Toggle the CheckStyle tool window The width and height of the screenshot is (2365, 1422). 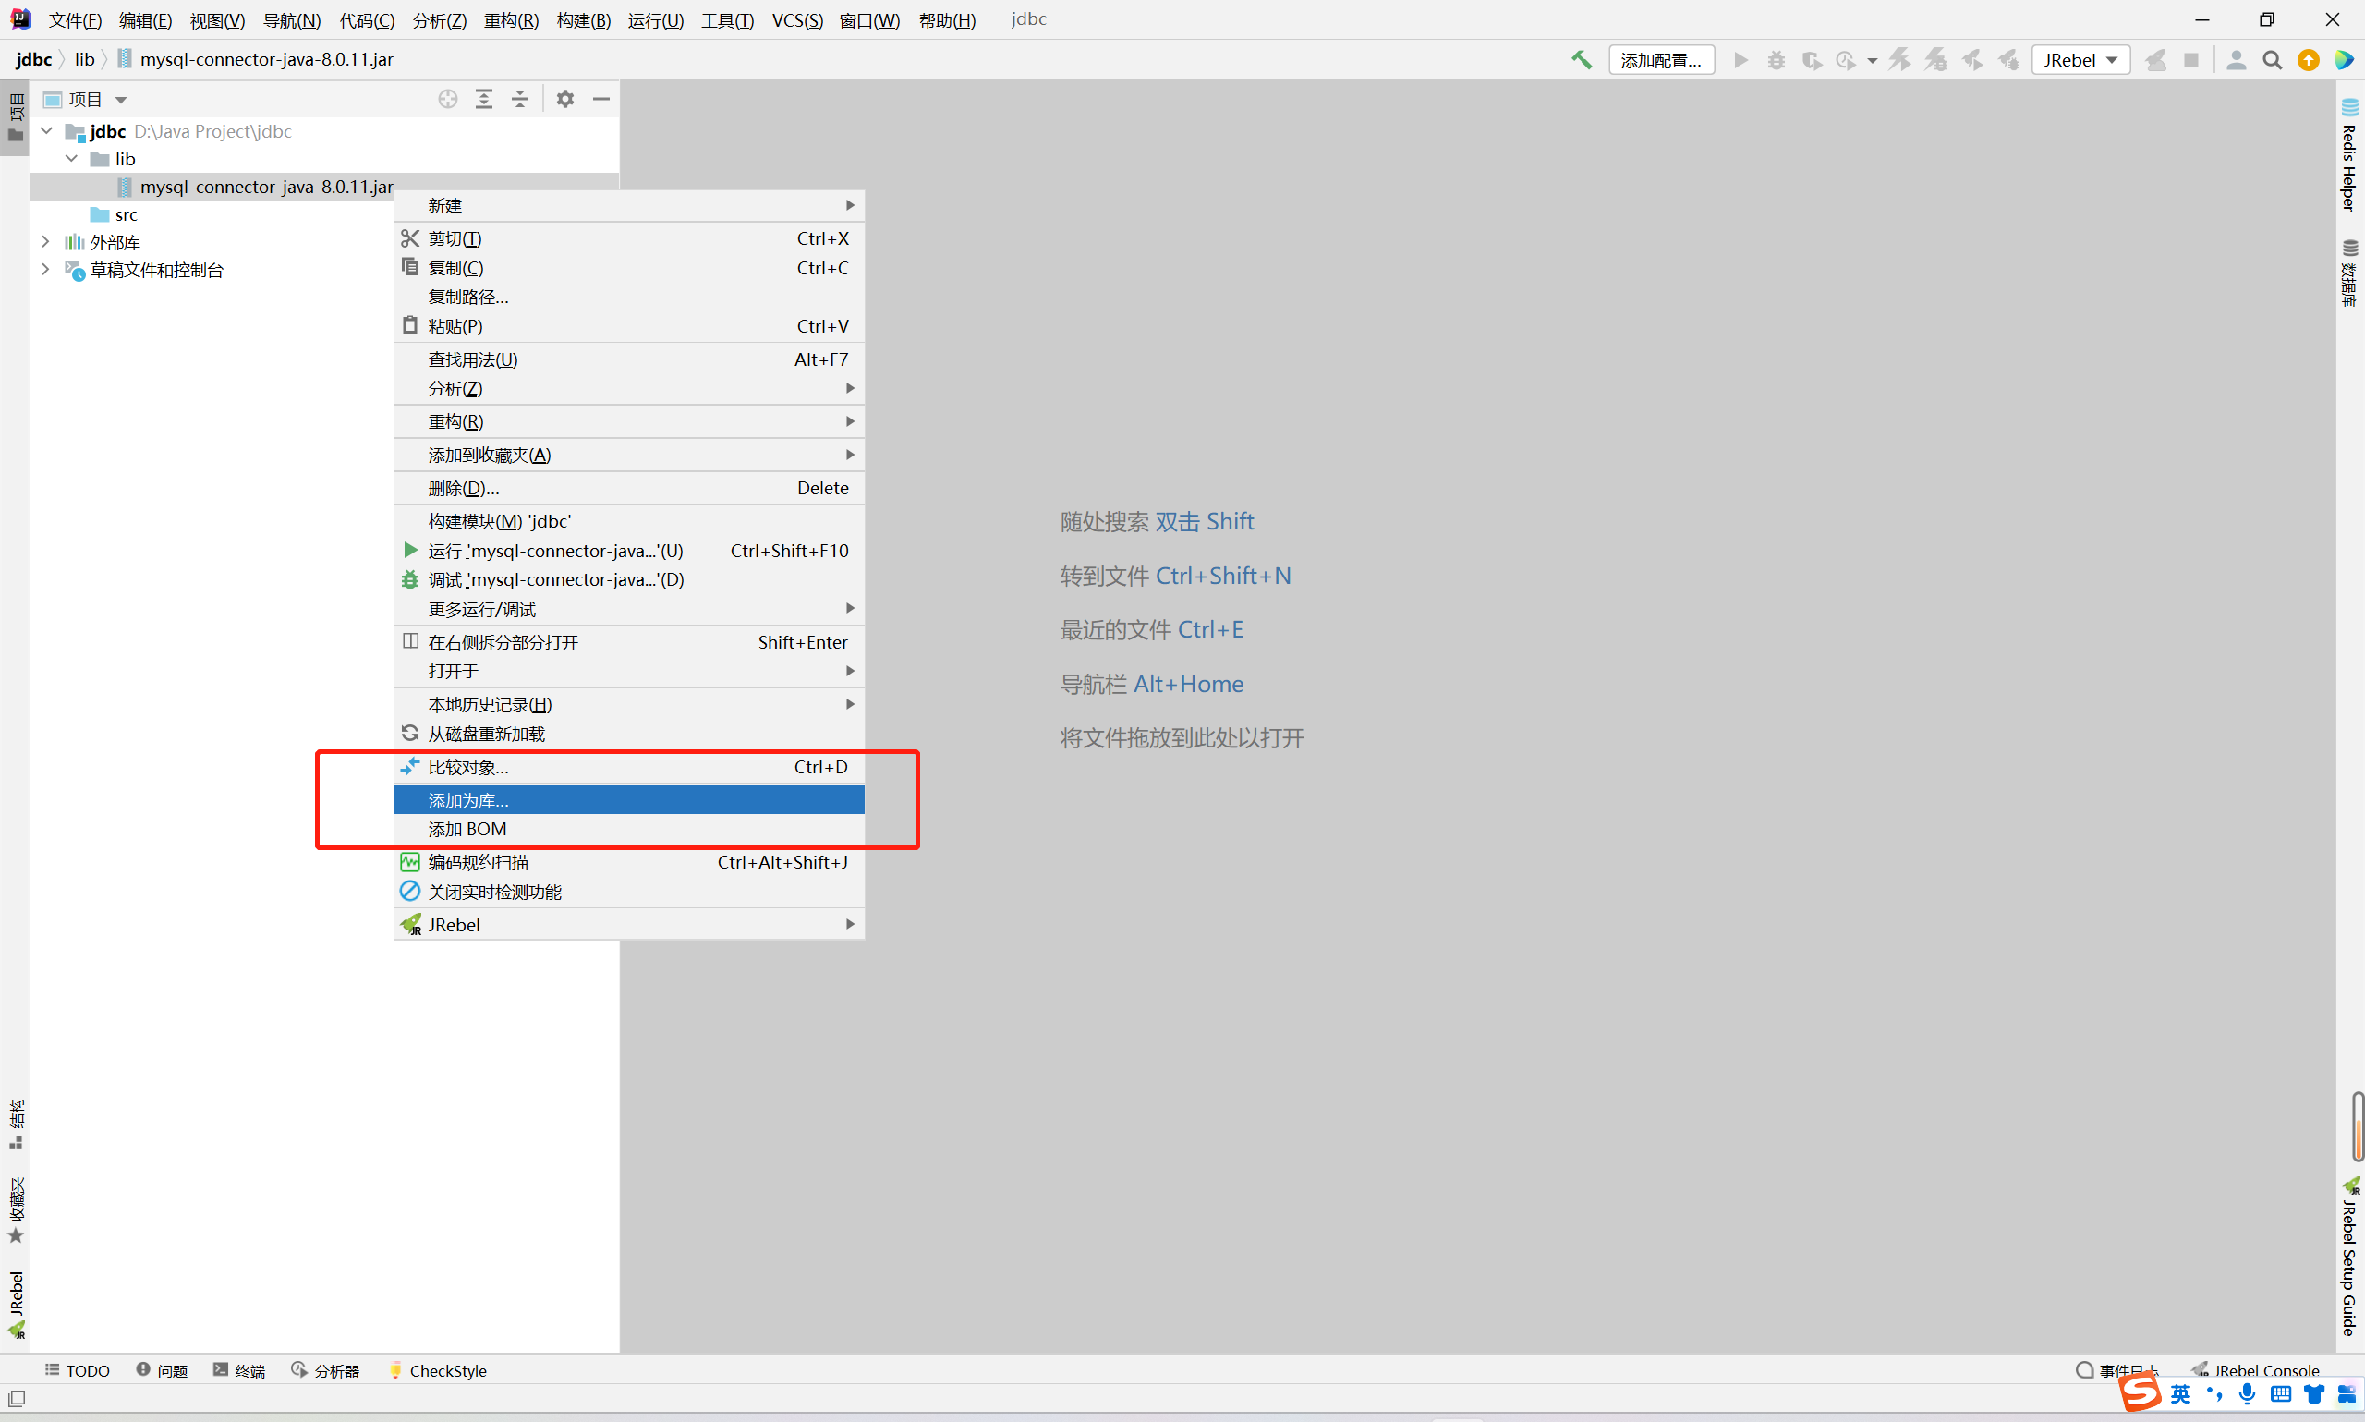[438, 1370]
